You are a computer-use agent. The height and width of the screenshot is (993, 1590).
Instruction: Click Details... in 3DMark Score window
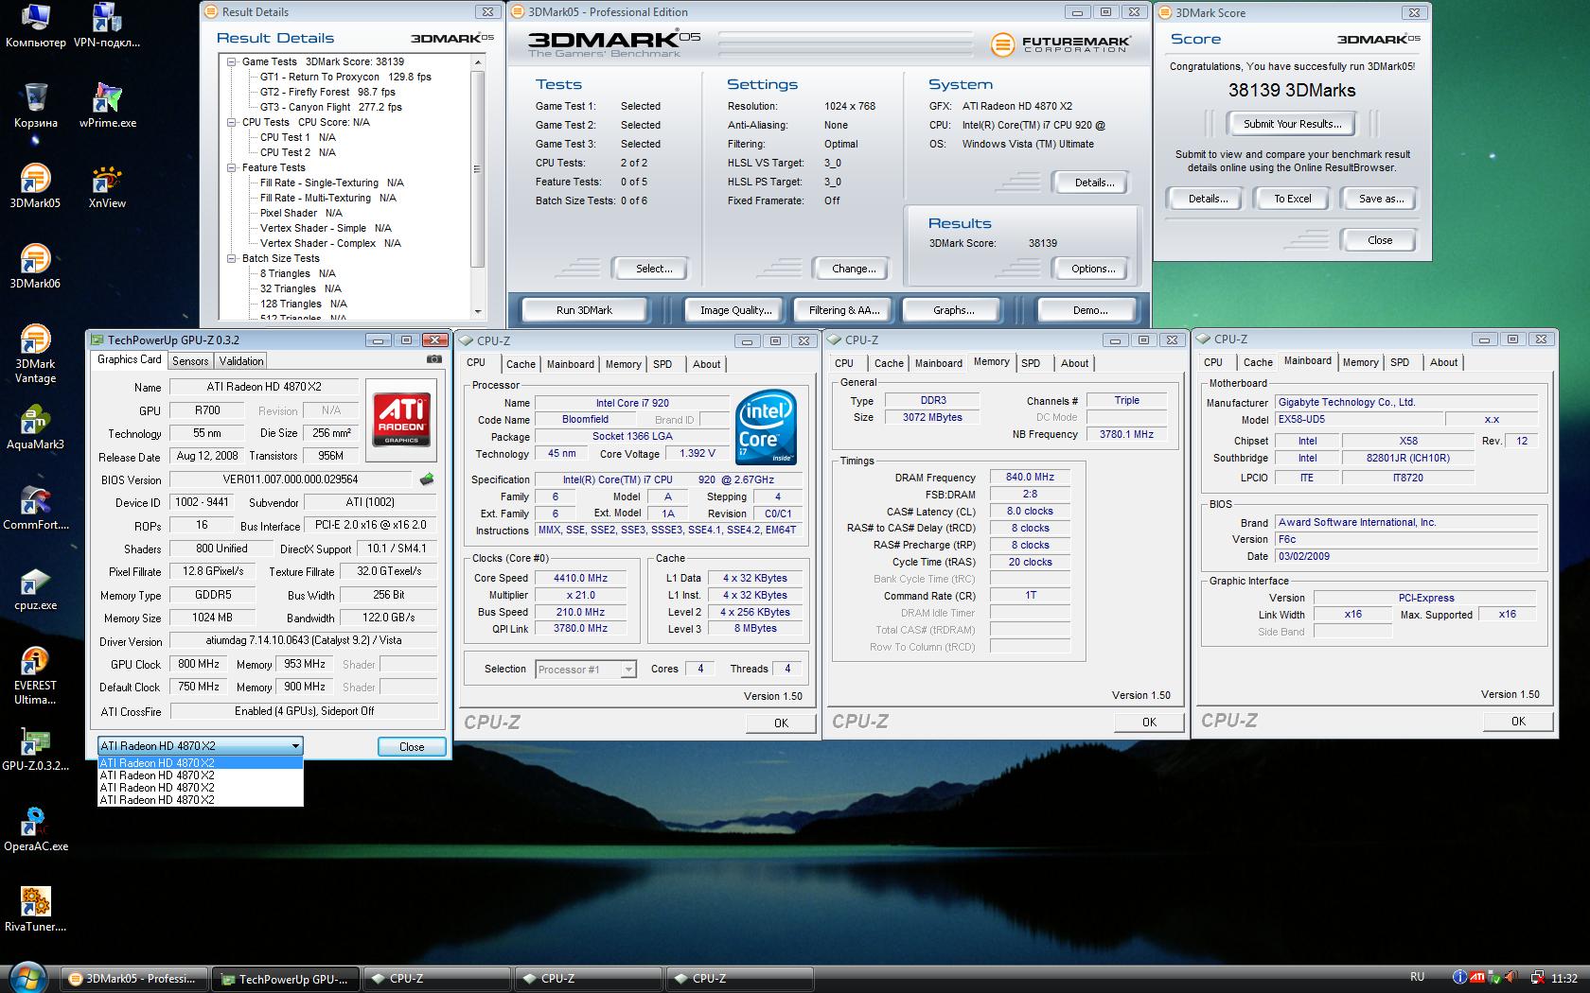pos(1209,199)
